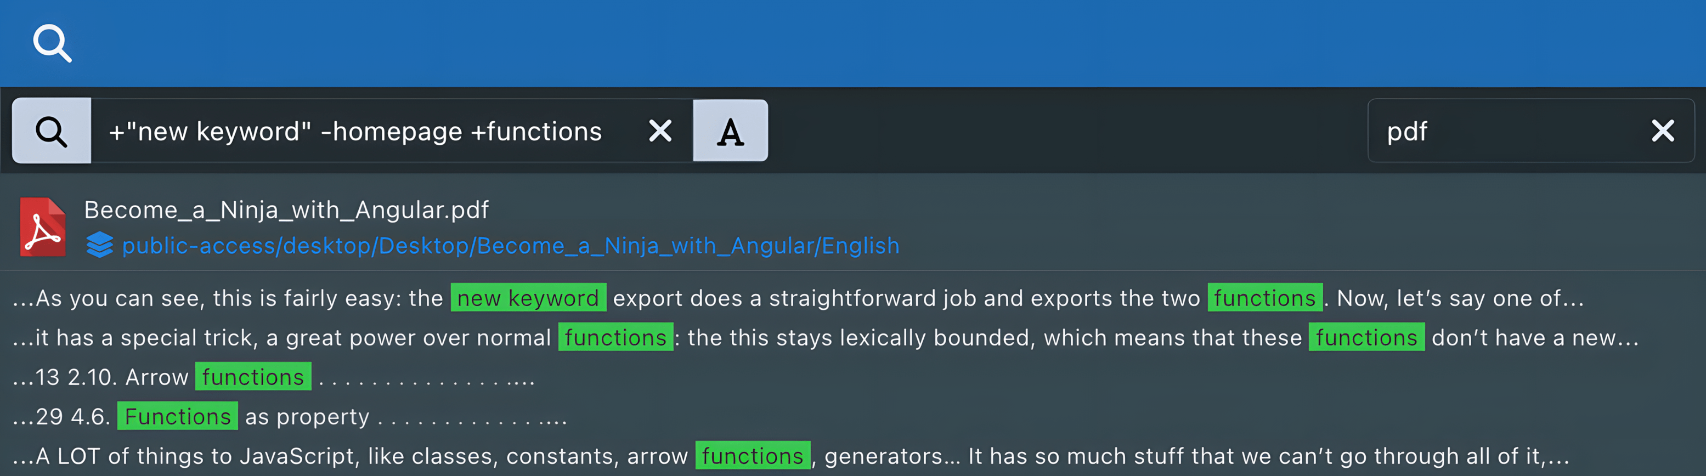Select the case-sensitivity 'A' icon
The height and width of the screenshot is (476, 1706).
[730, 131]
